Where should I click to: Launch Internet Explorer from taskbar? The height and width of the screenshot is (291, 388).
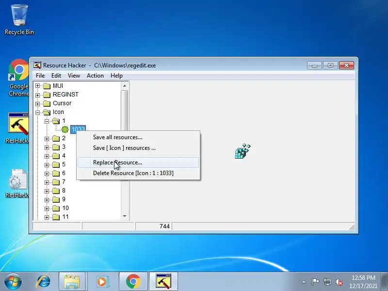(x=44, y=282)
